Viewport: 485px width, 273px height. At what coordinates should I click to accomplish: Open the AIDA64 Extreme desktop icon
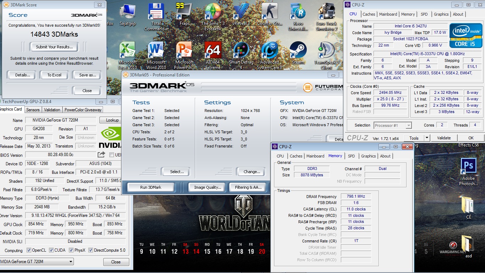click(x=213, y=55)
